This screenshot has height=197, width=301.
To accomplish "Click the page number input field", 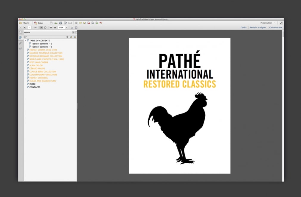I will (29, 27).
